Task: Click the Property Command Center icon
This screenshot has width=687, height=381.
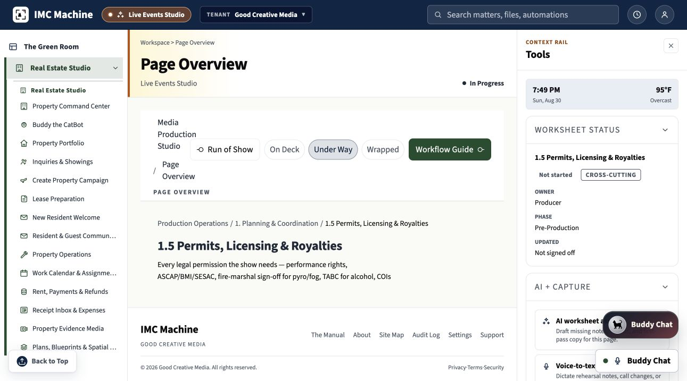Action: click(24, 106)
